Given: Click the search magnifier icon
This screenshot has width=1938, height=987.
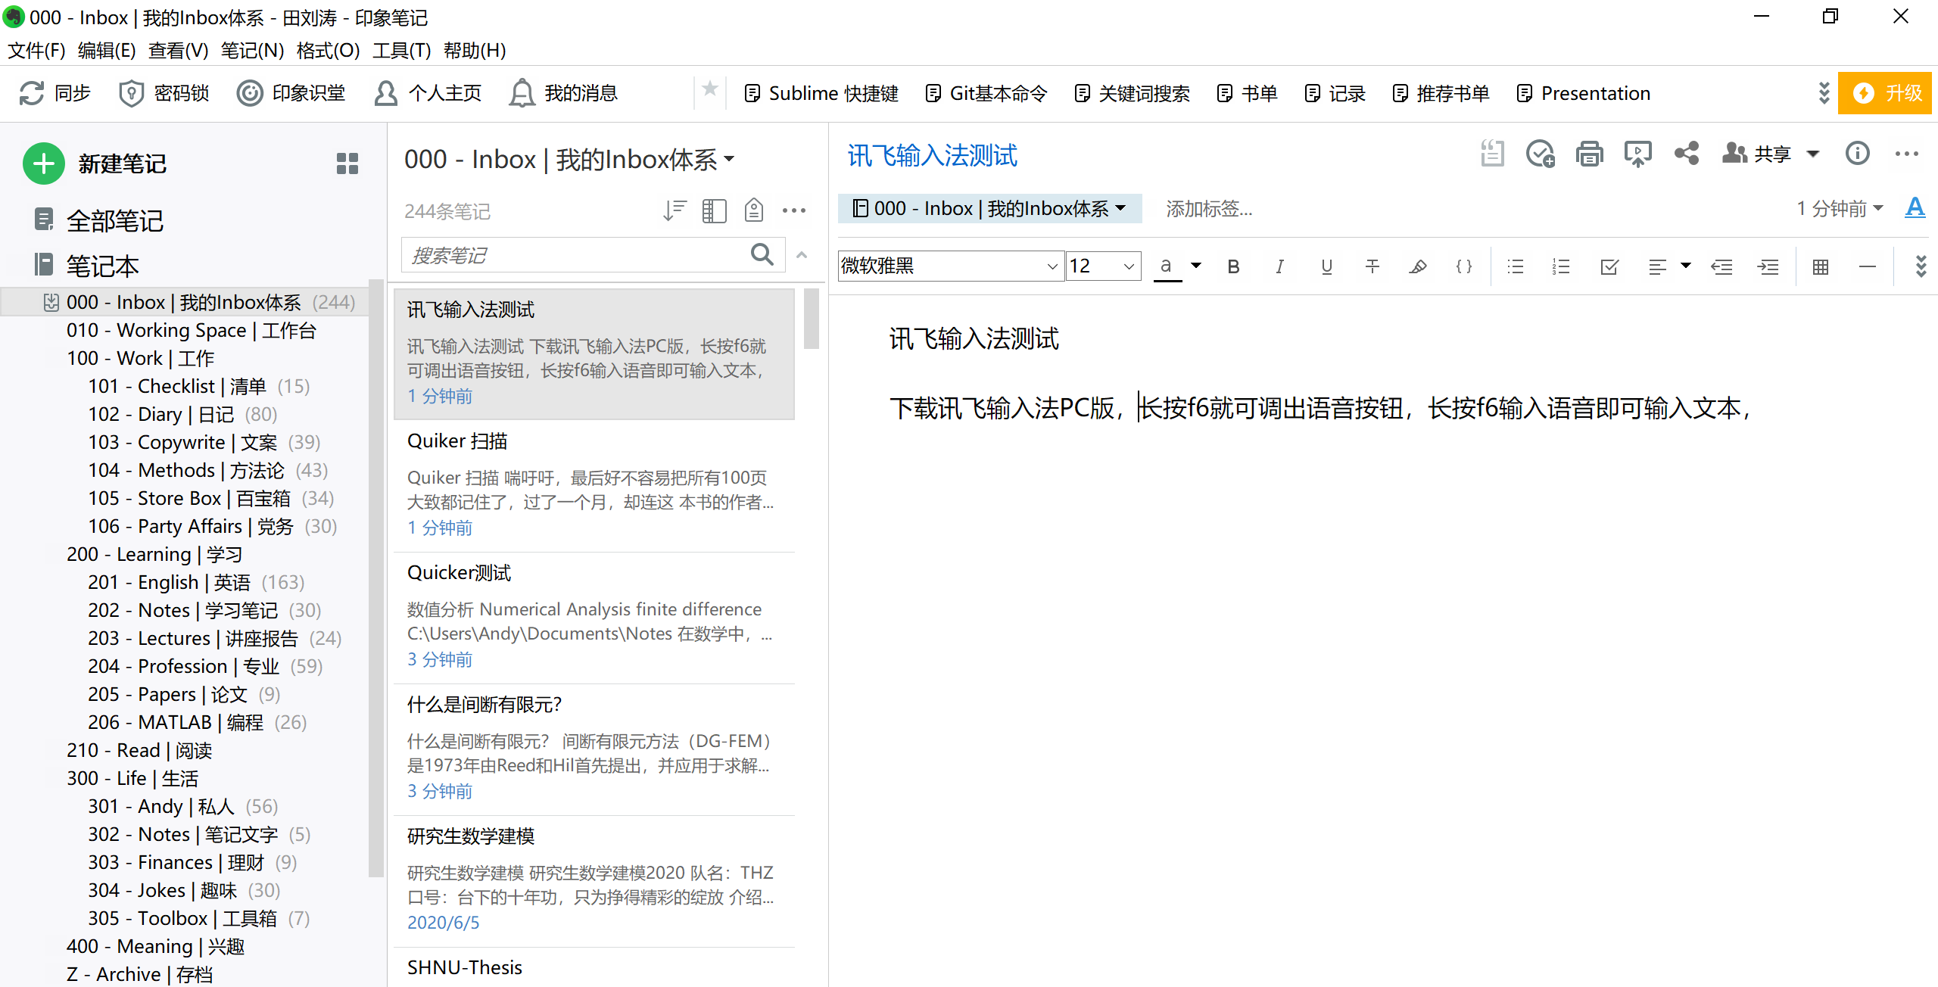Looking at the screenshot, I should [762, 255].
